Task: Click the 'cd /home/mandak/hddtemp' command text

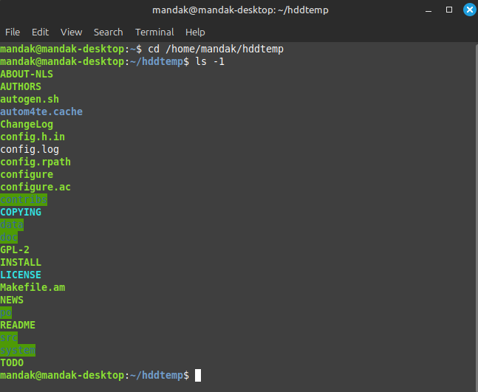Action: coord(216,49)
